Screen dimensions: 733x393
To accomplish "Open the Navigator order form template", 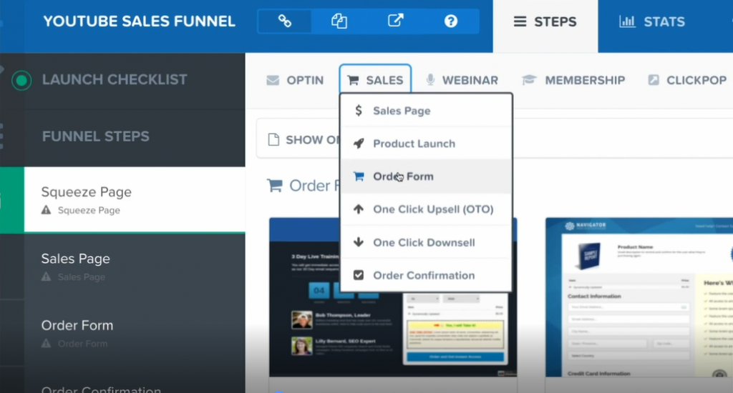I will pos(639,297).
